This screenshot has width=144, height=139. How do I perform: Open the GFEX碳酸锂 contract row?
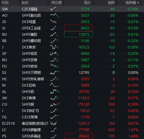pos(72,130)
